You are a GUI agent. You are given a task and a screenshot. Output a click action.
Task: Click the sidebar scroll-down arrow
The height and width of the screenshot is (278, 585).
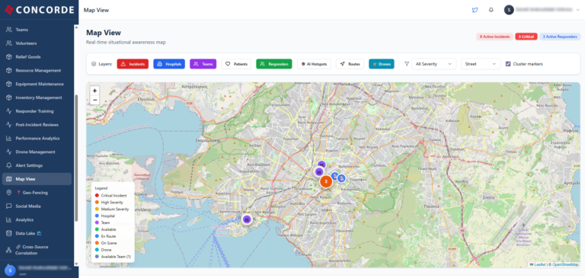(x=76, y=264)
